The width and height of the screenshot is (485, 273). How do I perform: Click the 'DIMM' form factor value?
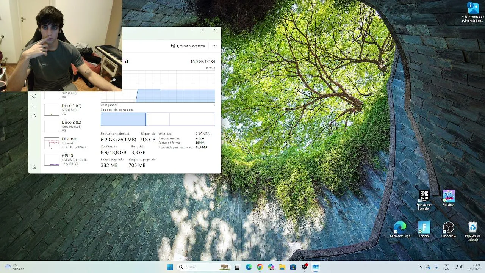[200, 143]
